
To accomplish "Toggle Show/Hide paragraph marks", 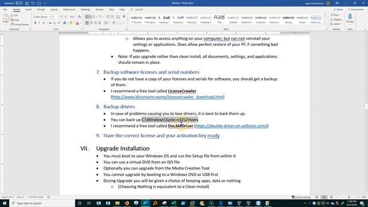I will pyautogui.click(x=124, y=17).
